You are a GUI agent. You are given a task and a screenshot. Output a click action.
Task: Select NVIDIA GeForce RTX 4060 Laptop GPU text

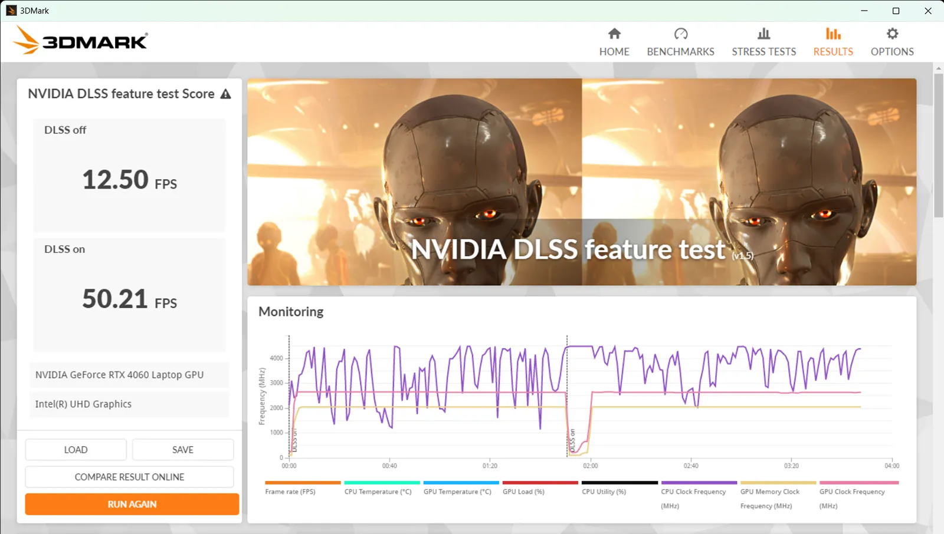pos(119,375)
